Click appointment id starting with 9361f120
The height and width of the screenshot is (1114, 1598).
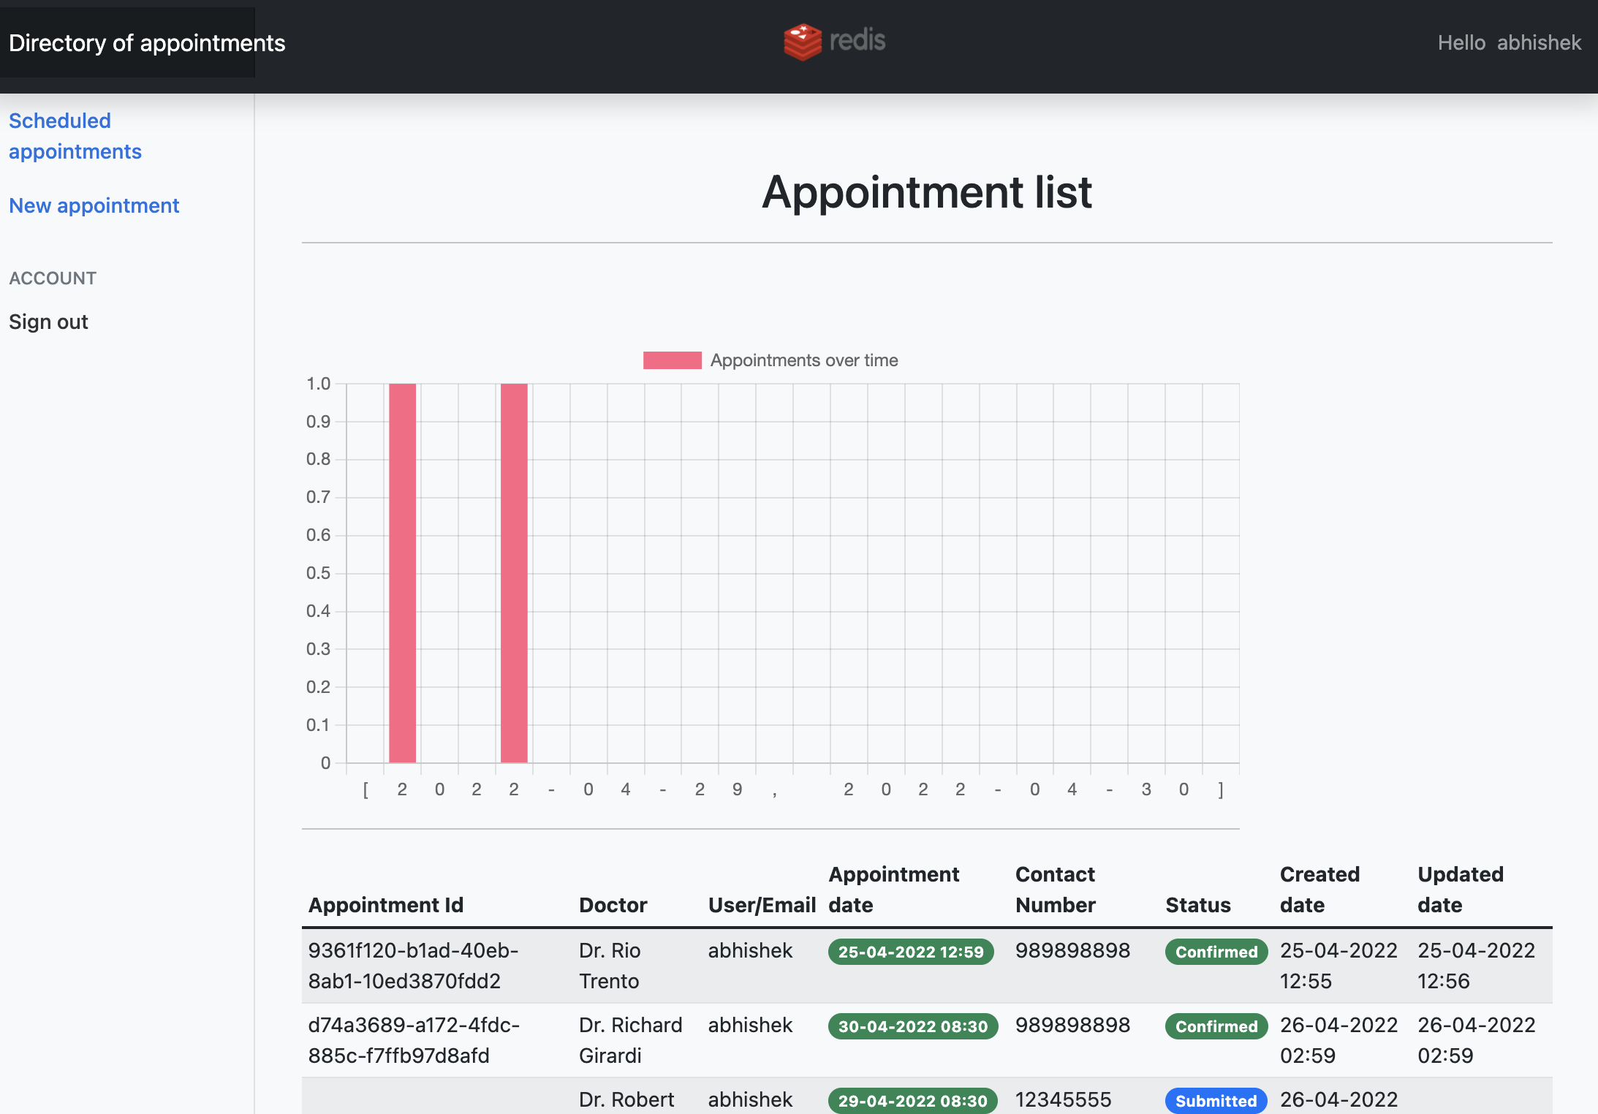[x=414, y=965]
